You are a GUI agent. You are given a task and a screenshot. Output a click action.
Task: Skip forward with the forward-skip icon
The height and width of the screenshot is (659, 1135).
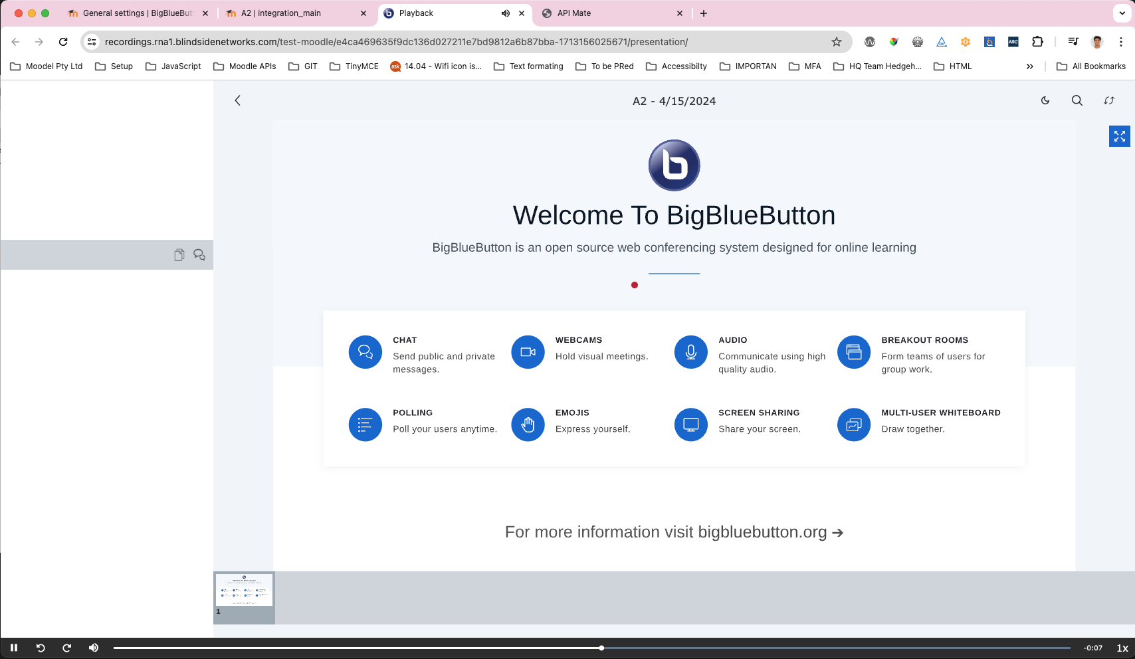[x=66, y=648]
